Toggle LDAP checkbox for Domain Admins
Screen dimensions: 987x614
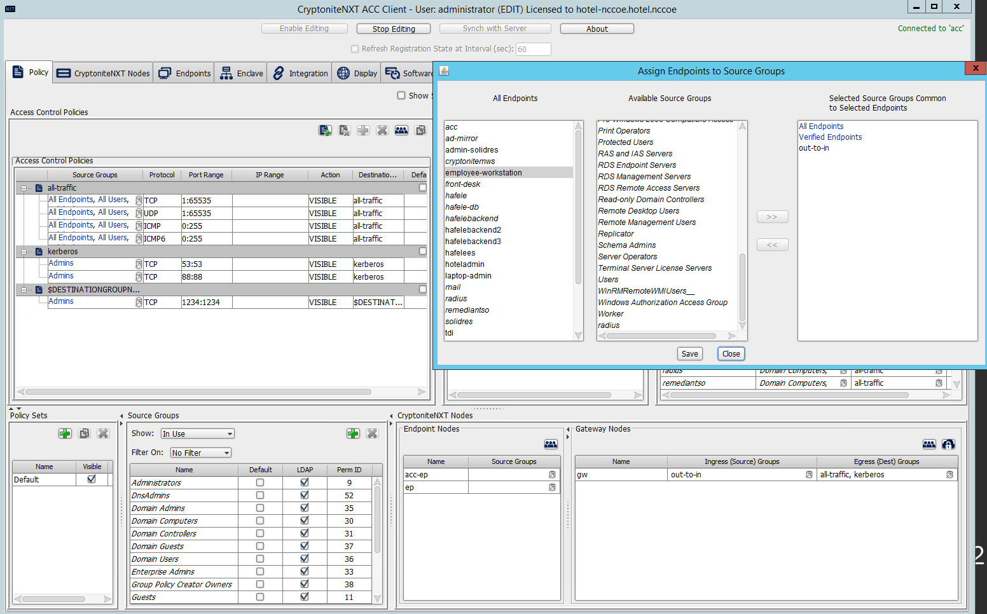[x=305, y=508]
